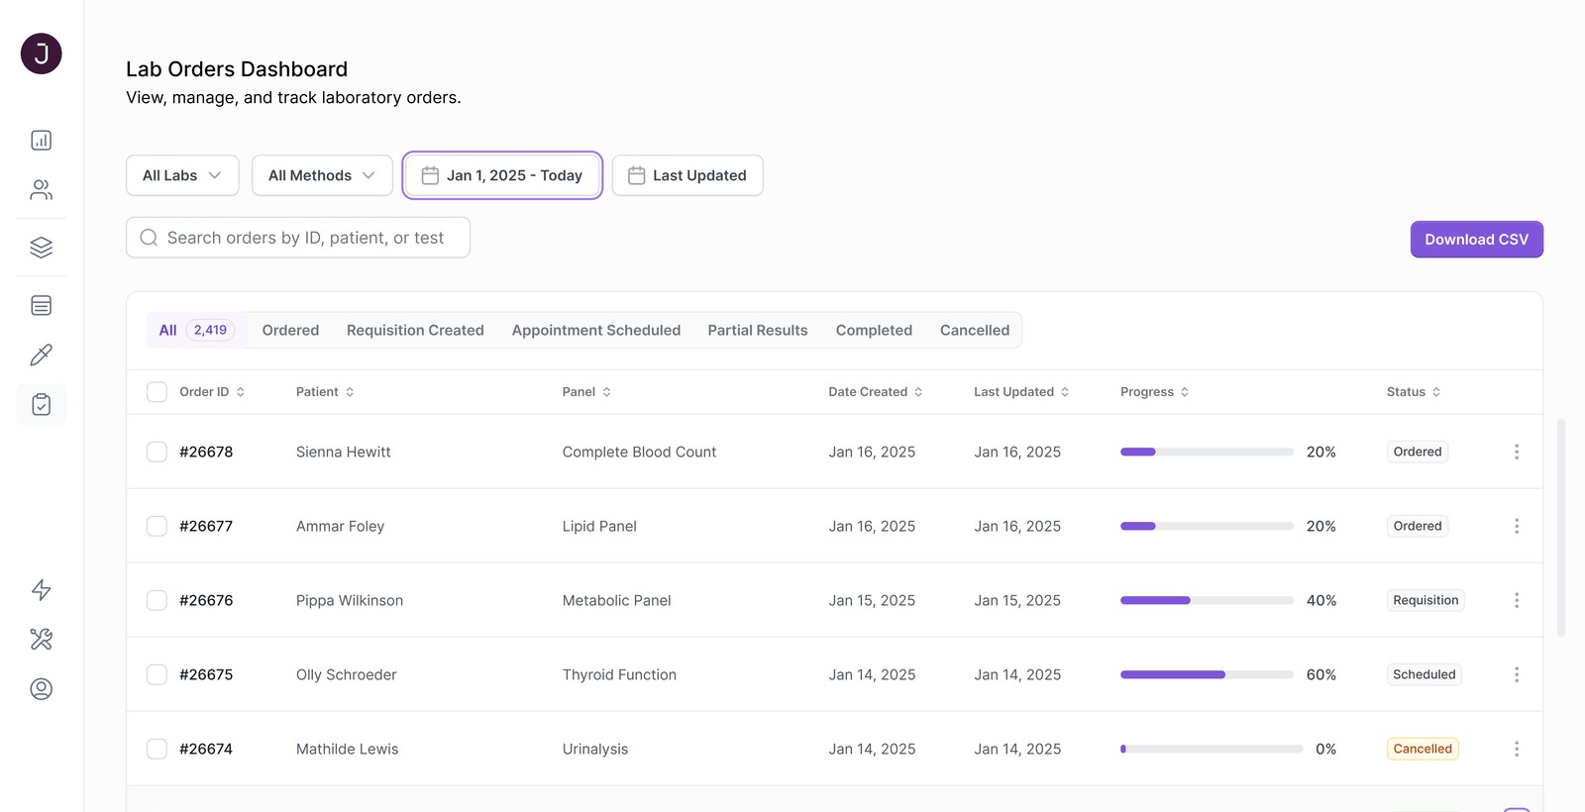Viewport: 1585px width, 812px height.
Task: Open the Last Updated date filter
Action: 687,175
